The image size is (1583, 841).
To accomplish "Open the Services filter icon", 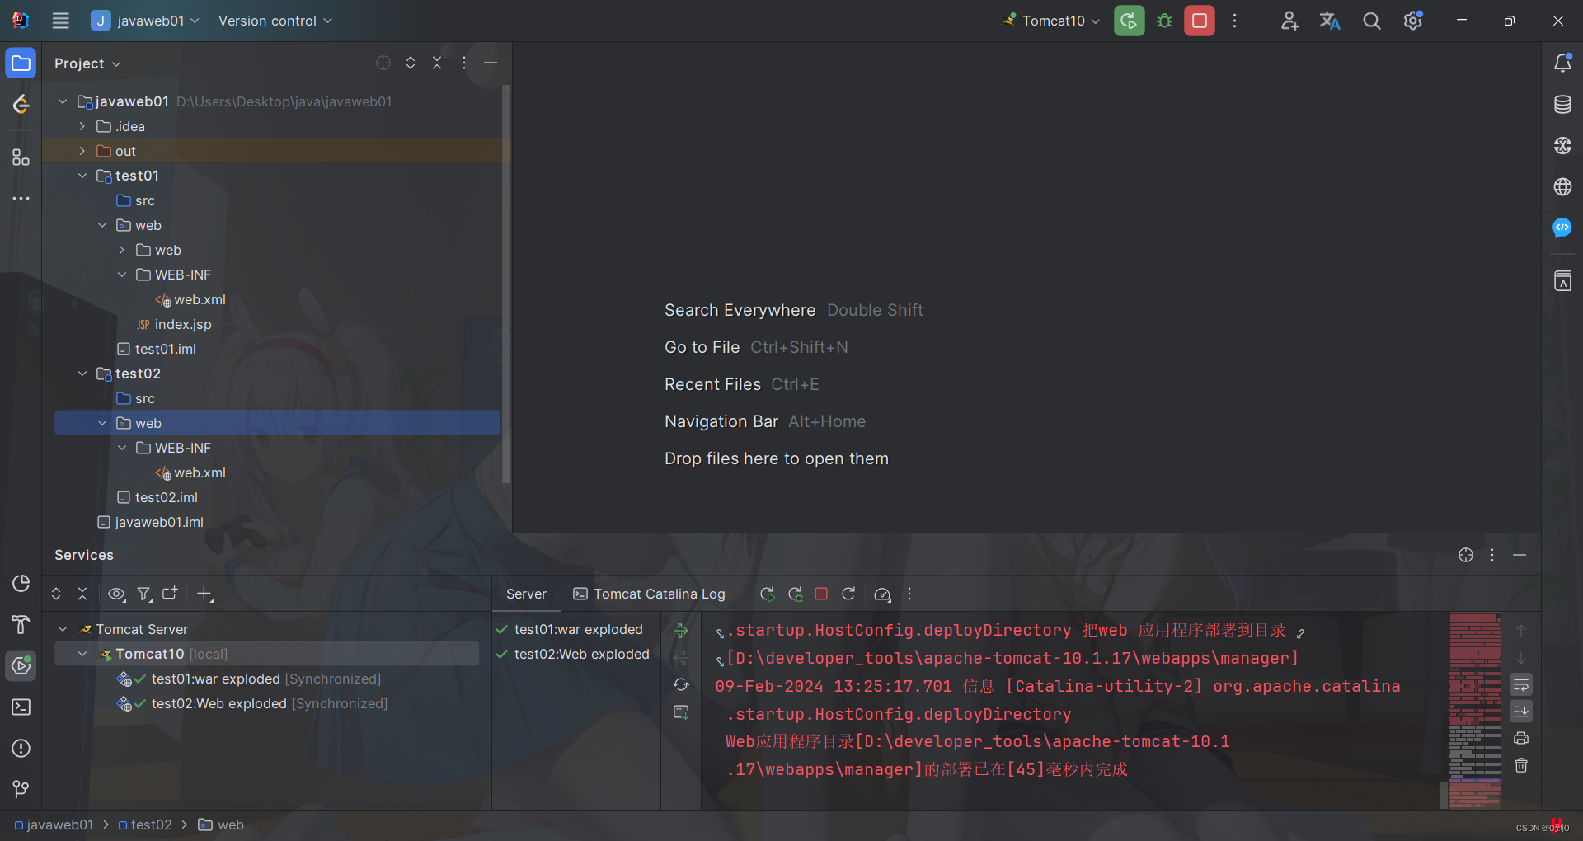I will 144,594.
